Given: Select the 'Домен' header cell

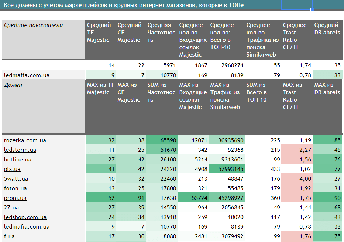Looking at the screenshot, I should tap(44, 107).
